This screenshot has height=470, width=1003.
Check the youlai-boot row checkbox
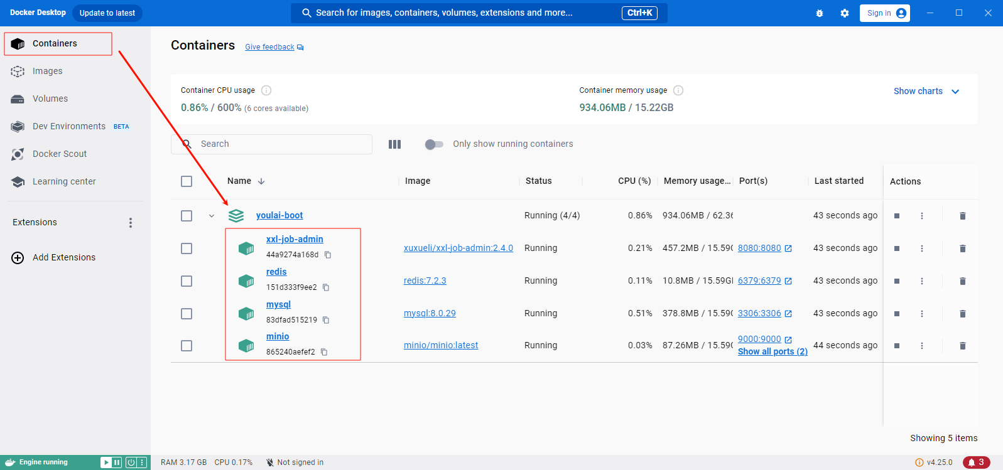[187, 216]
